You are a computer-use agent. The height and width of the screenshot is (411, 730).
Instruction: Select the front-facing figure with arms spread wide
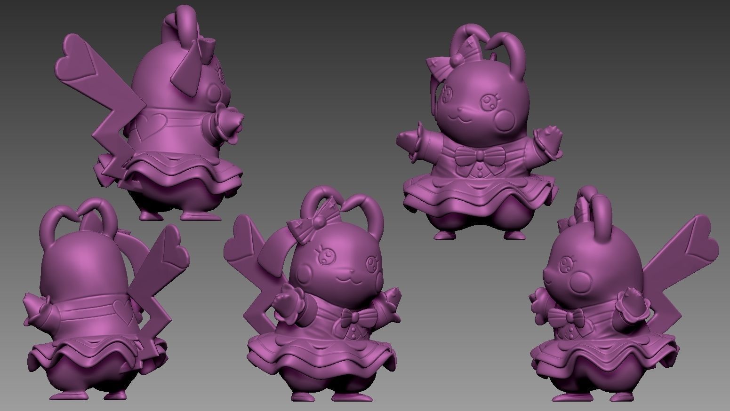[479, 132]
